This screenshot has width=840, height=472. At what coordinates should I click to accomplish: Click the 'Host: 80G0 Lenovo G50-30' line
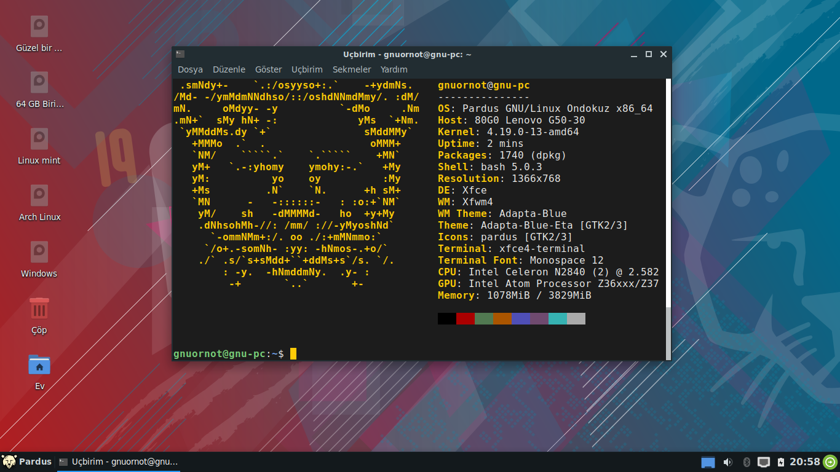point(512,120)
